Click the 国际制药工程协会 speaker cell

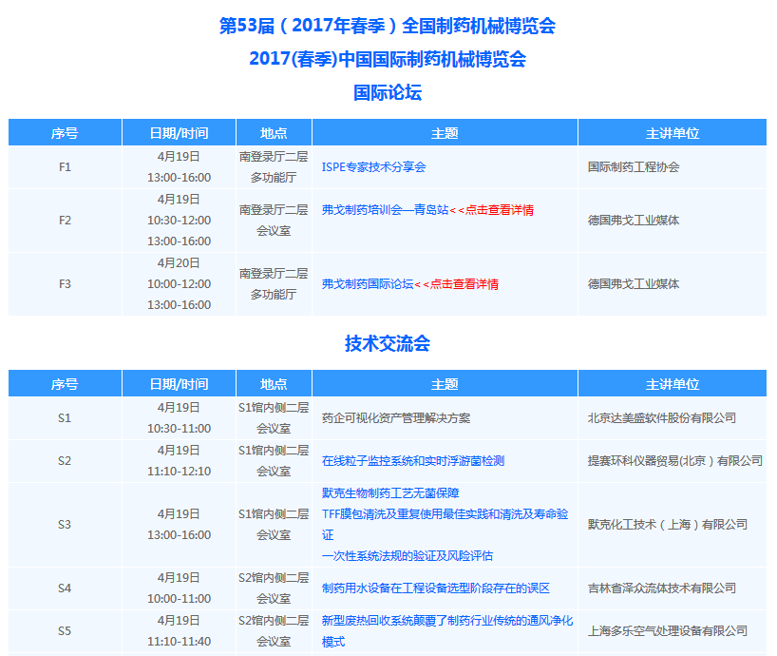pyautogui.click(x=634, y=167)
